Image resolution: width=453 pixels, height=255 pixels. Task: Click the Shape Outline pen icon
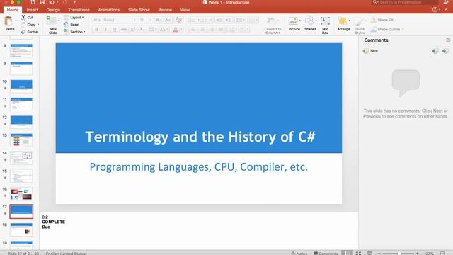(373, 29)
